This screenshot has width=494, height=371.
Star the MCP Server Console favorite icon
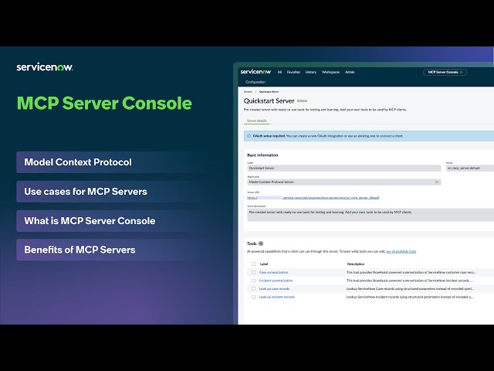coord(462,72)
